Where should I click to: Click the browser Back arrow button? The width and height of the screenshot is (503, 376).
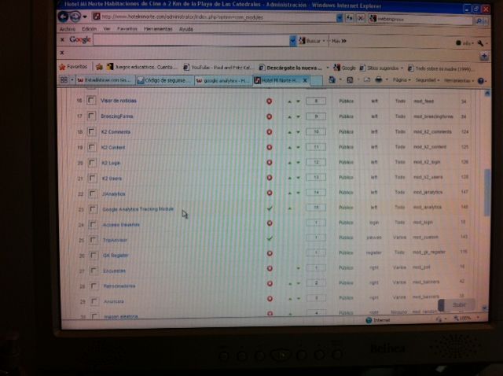point(63,17)
